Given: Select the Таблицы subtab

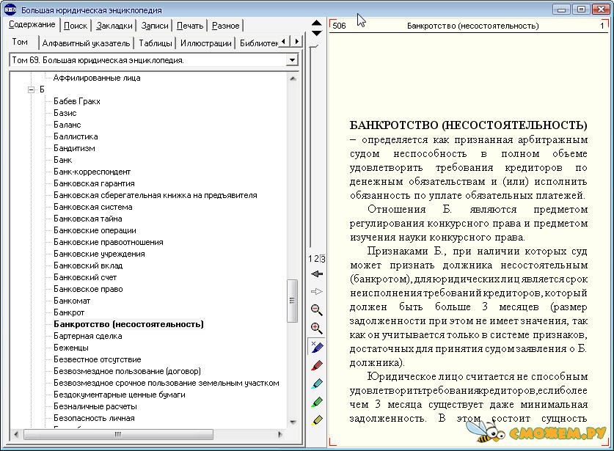Looking at the screenshot, I should click(x=156, y=43).
